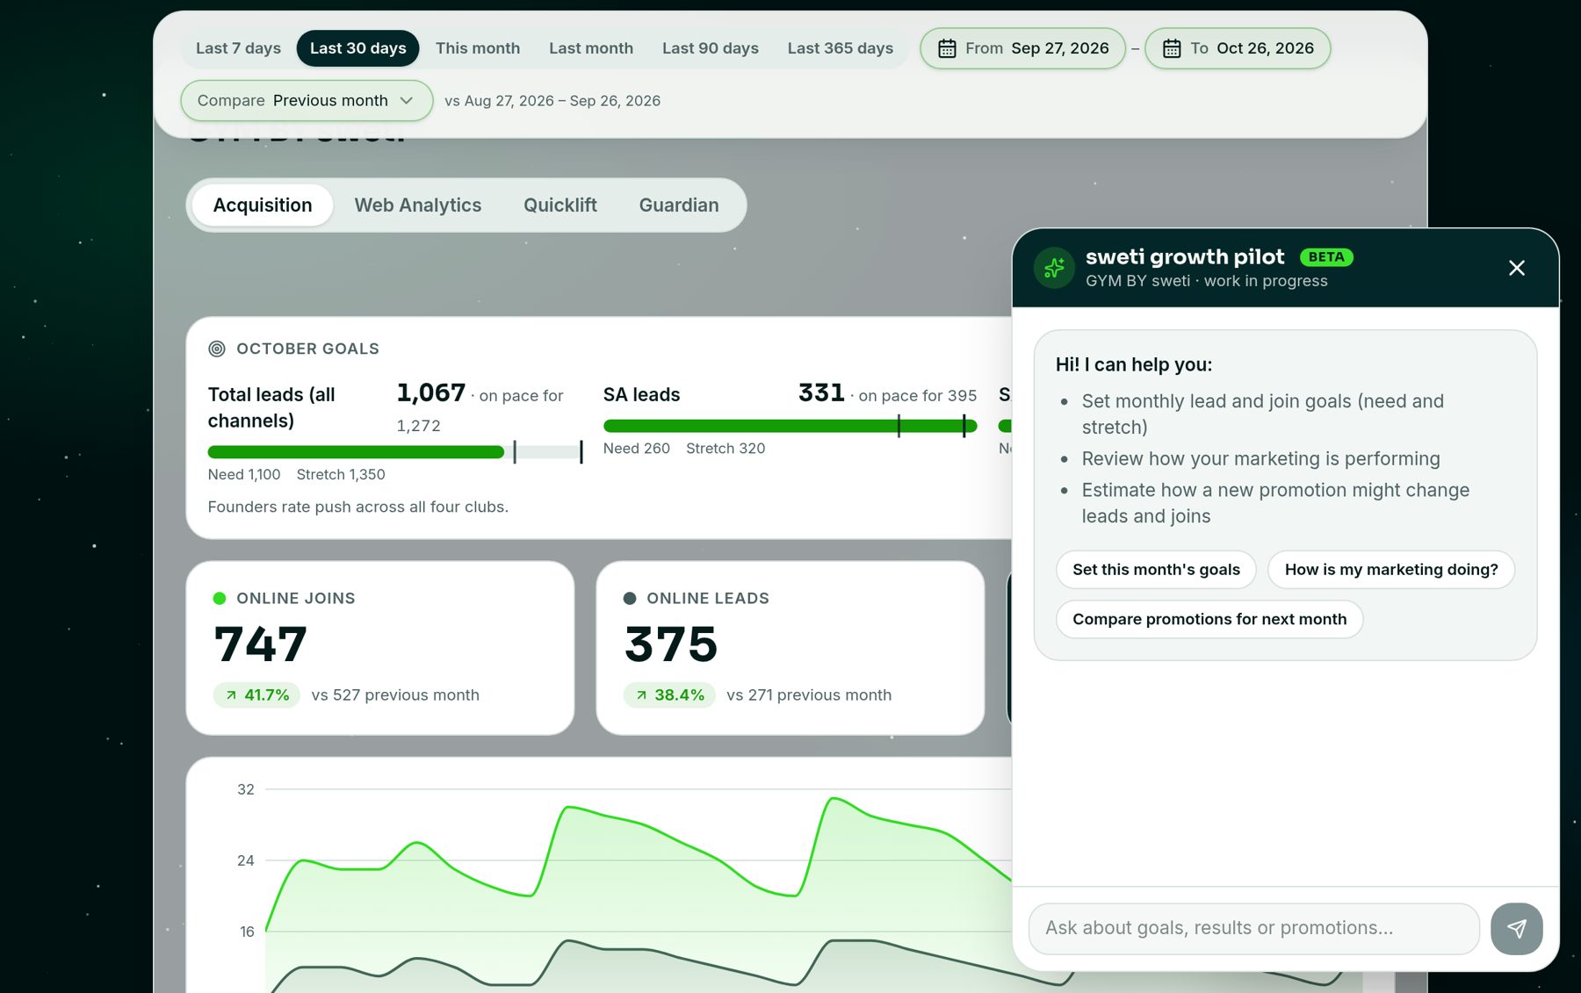Screen dimensions: 1581x993
Task: Click the SA leads progress bar
Action: click(x=790, y=426)
